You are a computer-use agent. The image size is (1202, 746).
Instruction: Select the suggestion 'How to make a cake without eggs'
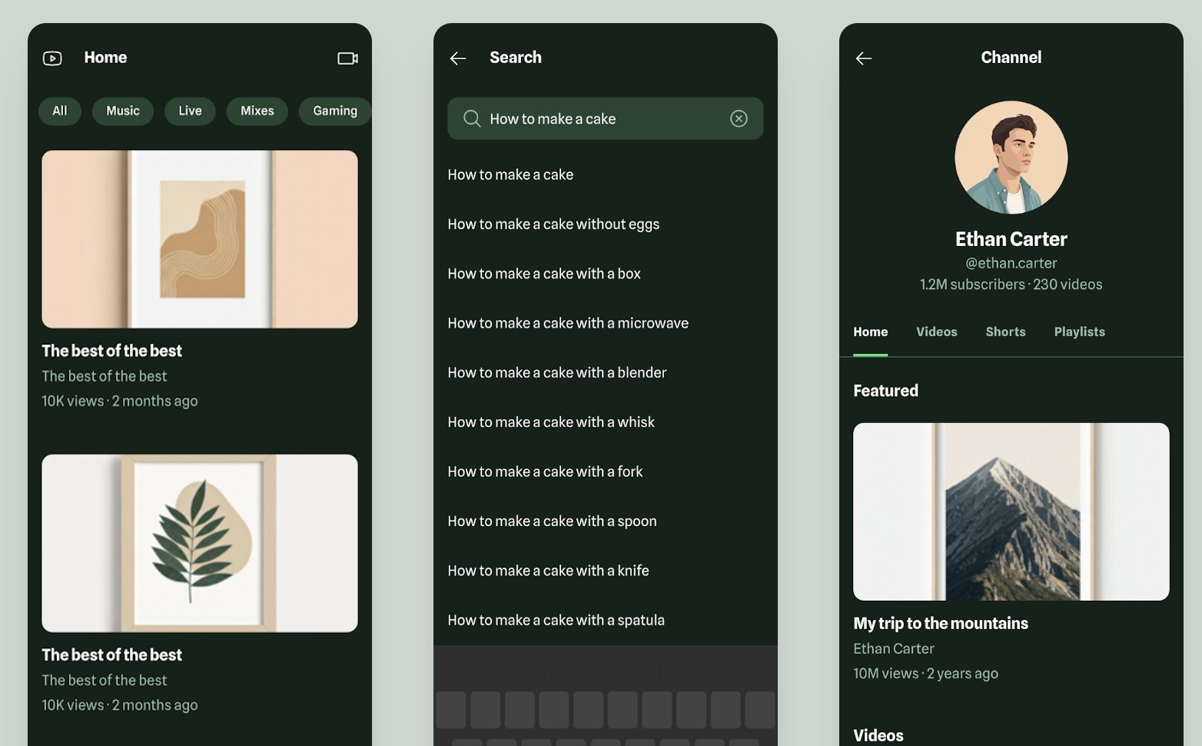(x=553, y=224)
